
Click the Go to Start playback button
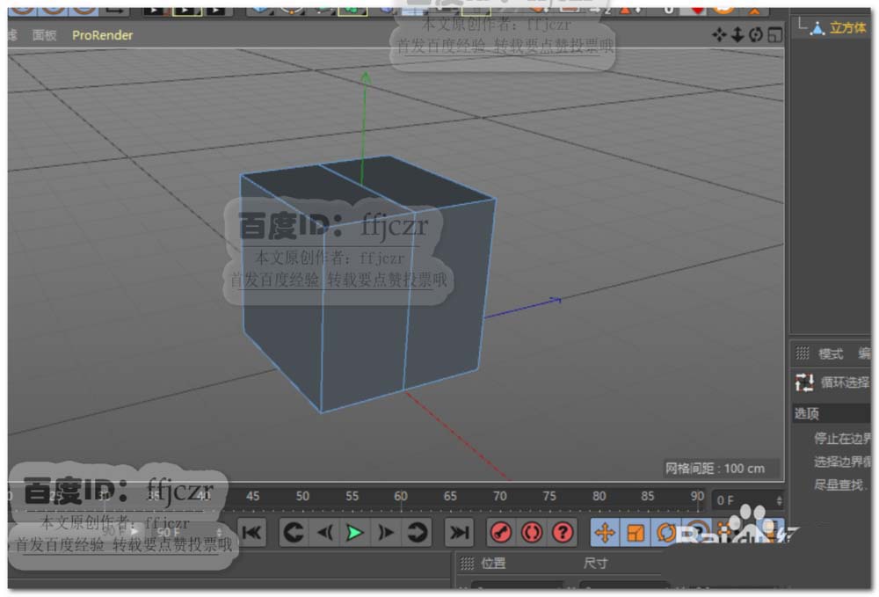[x=251, y=532]
